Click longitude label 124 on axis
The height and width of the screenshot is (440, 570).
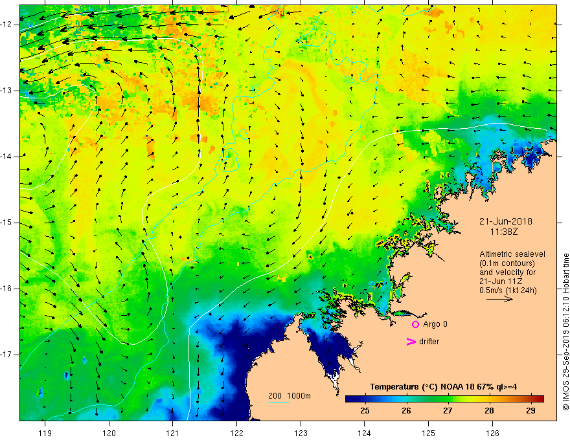tap(365, 433)
